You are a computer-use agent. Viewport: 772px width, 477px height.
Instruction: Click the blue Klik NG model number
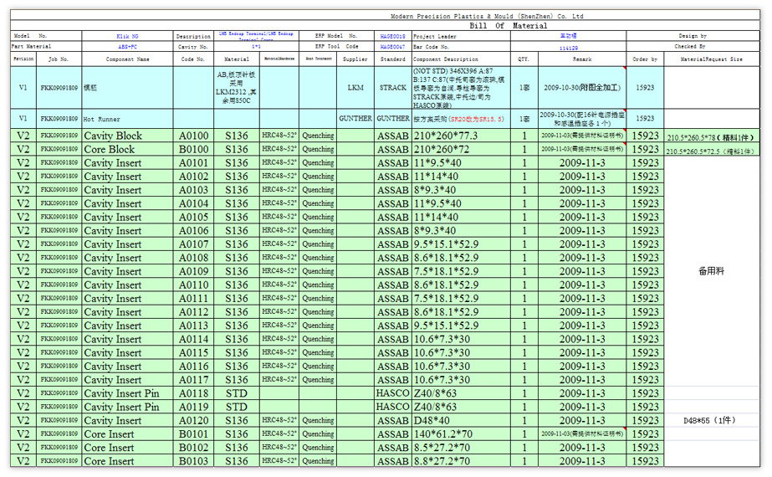click(128, 37)
